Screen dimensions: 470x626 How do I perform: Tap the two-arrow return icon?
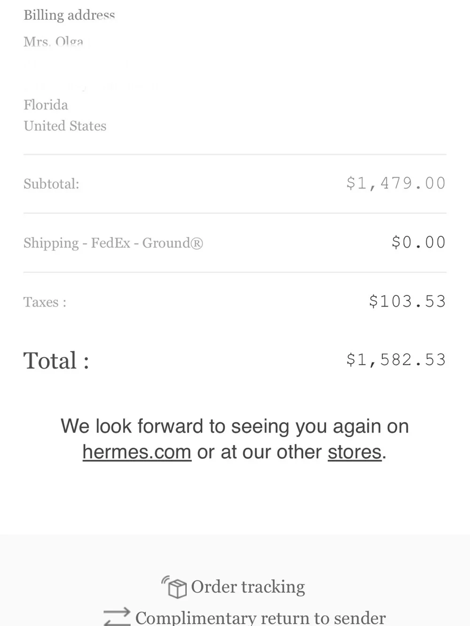click(117, 616)
